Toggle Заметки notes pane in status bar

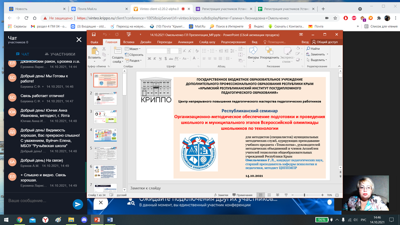coord(221,195)
